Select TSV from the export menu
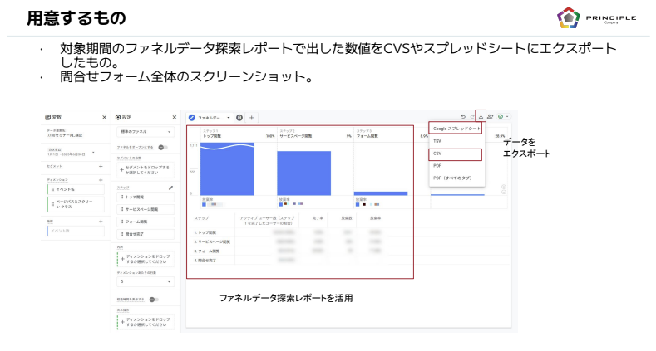The height and width of the screenshot is (351, 656). tap(437, 141)
